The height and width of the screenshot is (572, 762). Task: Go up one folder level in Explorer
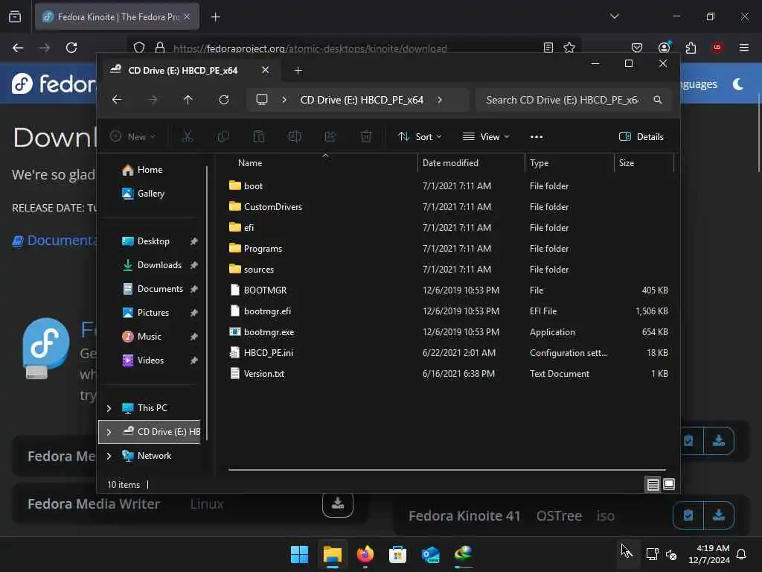click(188, 100)
